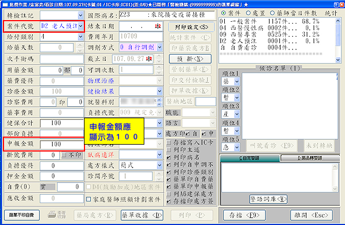Decrease 可調次數 with the down stepper arrow
345x225 pixels.
click(x=159, y=72)
